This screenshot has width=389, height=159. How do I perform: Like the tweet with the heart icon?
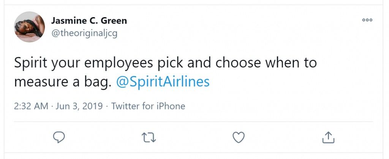239,137
